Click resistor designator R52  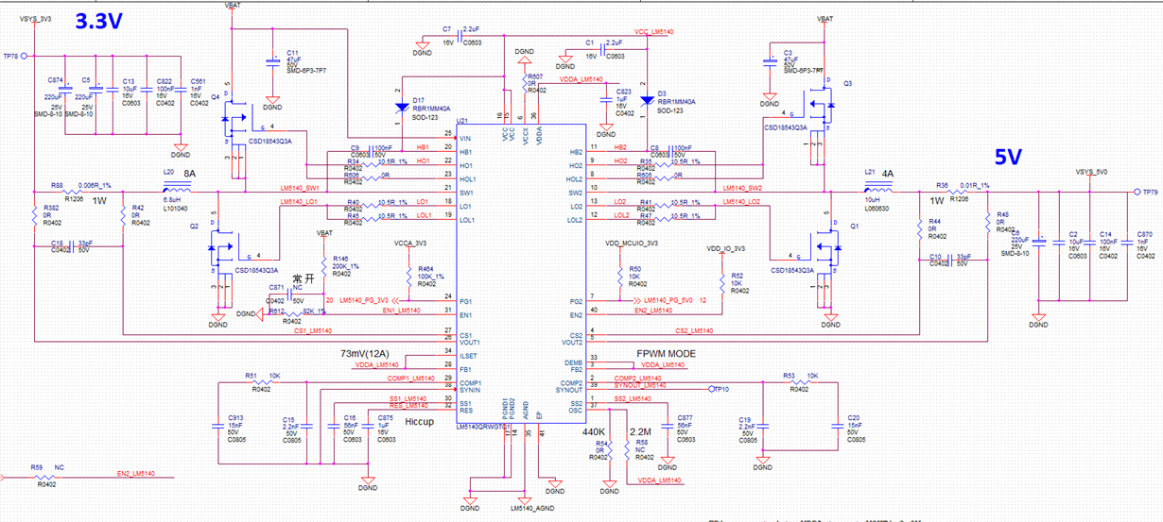[x=738, y=276]
